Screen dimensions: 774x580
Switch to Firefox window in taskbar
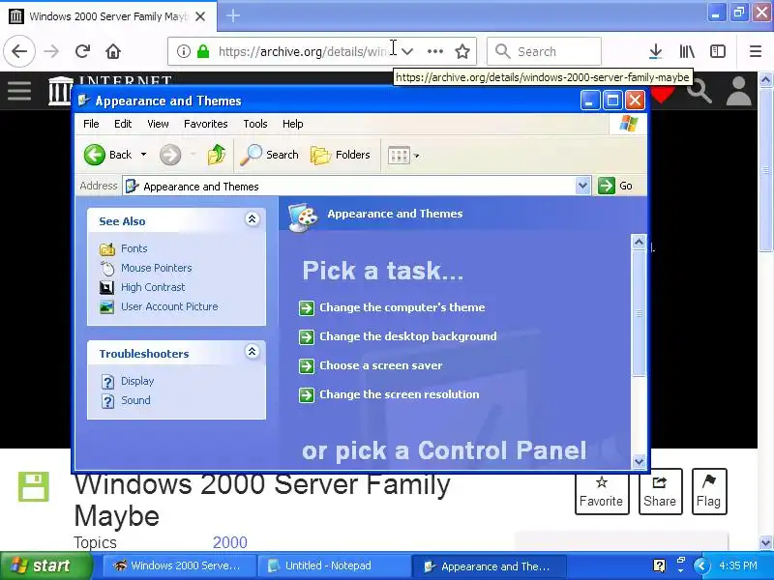click(180, 565)
